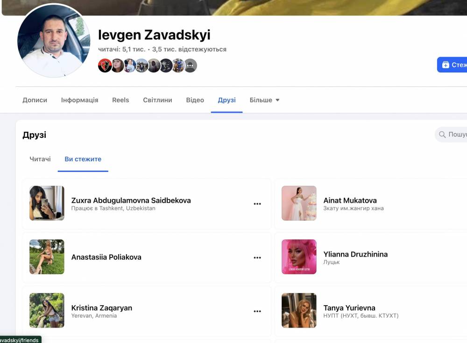Open Ylianna Druzhinina profile link
The width and height of the screenshot is (467, 343).
[355, 254]
